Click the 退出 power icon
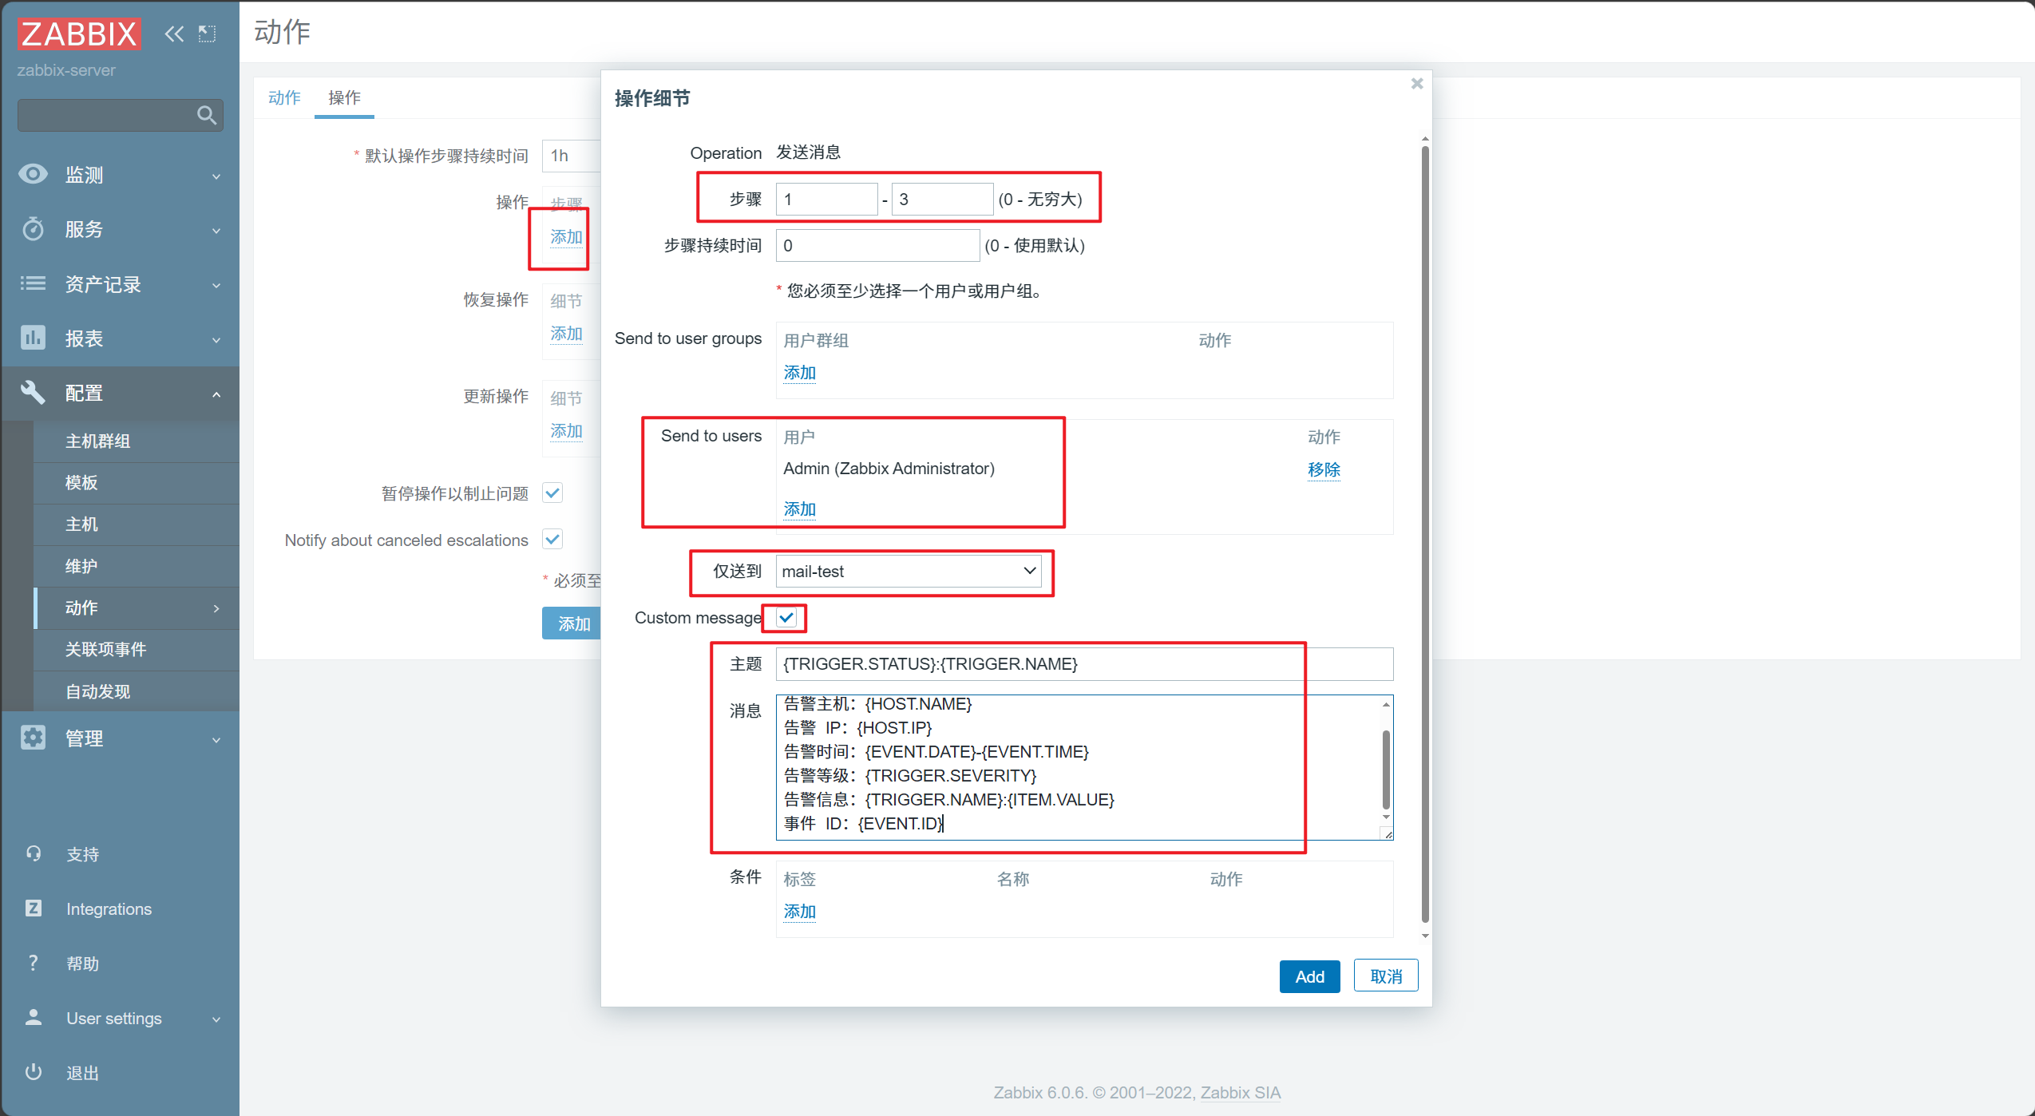The image size is (2035, 1116). (x=34, y=1072)
